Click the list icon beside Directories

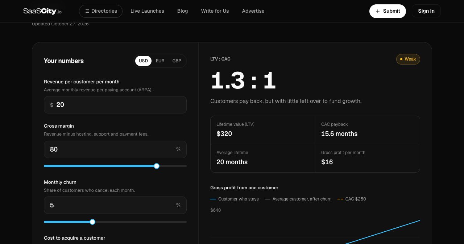point(87,11)
